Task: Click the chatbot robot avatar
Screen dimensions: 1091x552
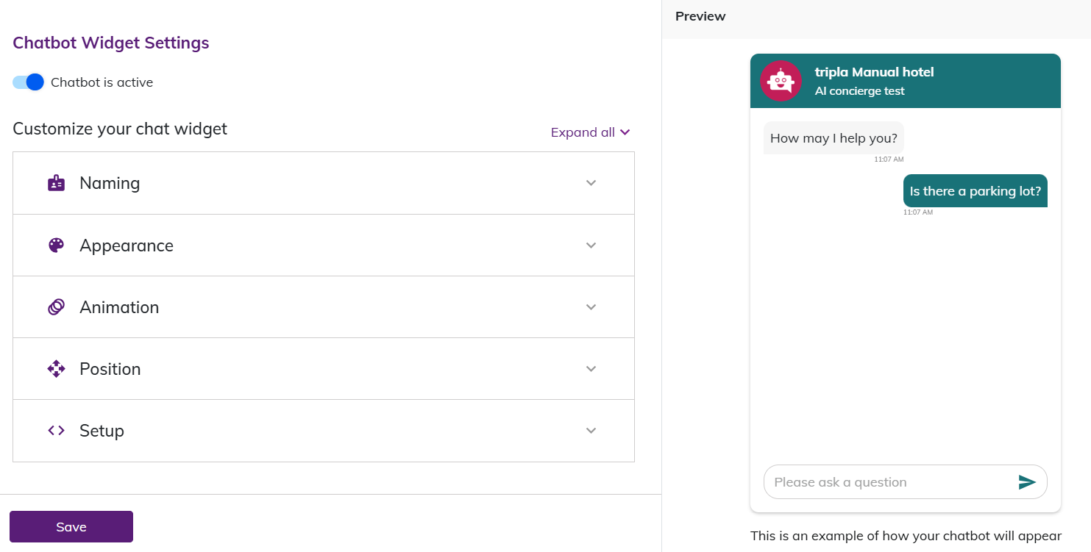Action: click(x=781, y=81)
